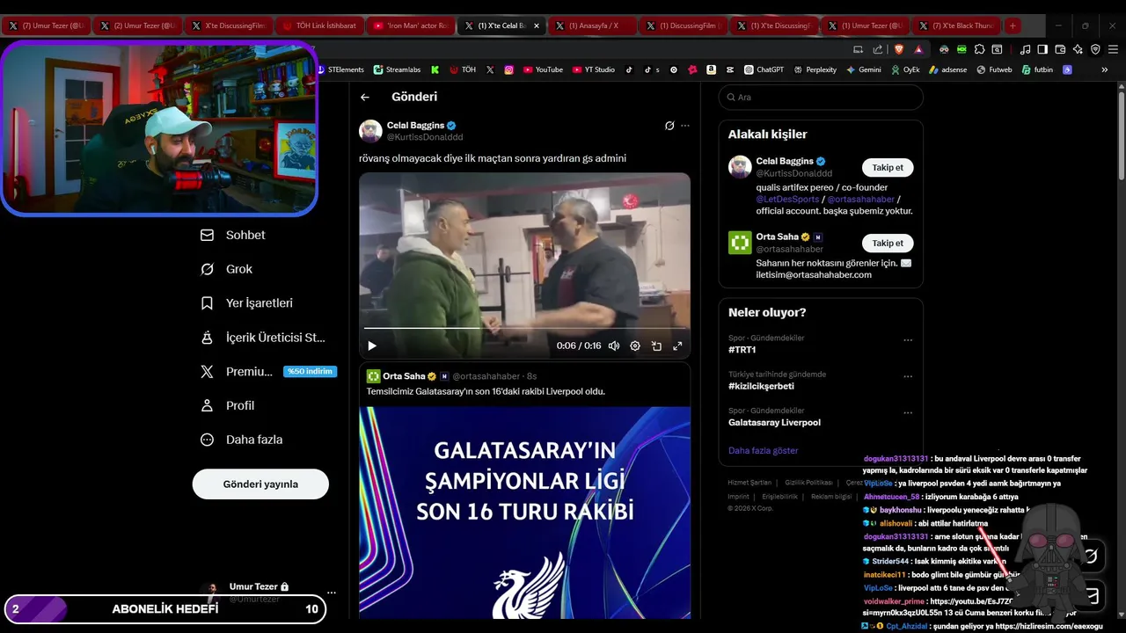Open the browser hamburger menu
Viewport: 1126px width, 633px height.
[1113, 49]
